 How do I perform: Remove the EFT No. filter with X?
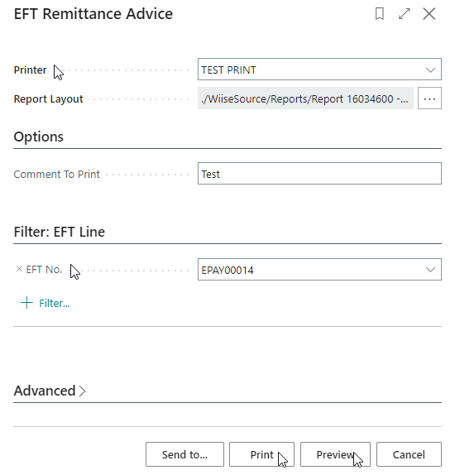point(19,269)
